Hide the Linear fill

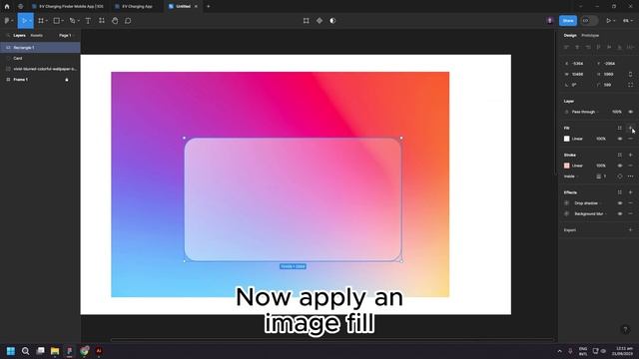pyautogui.click(x=620, y=139)
